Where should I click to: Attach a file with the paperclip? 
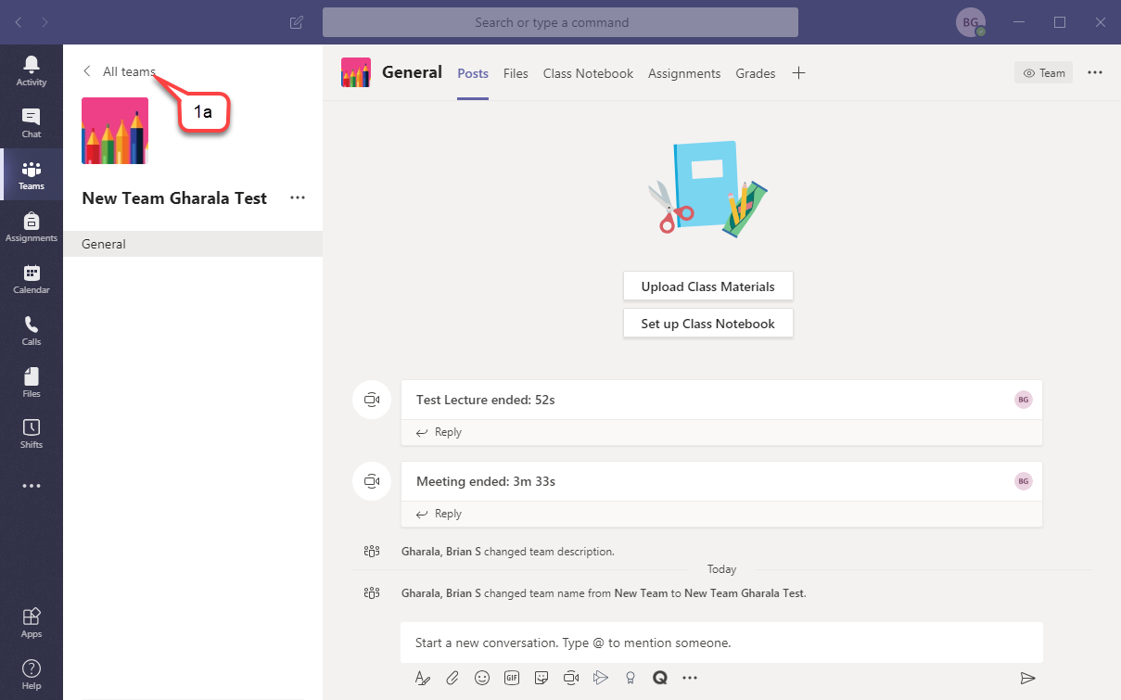point(452,678)
